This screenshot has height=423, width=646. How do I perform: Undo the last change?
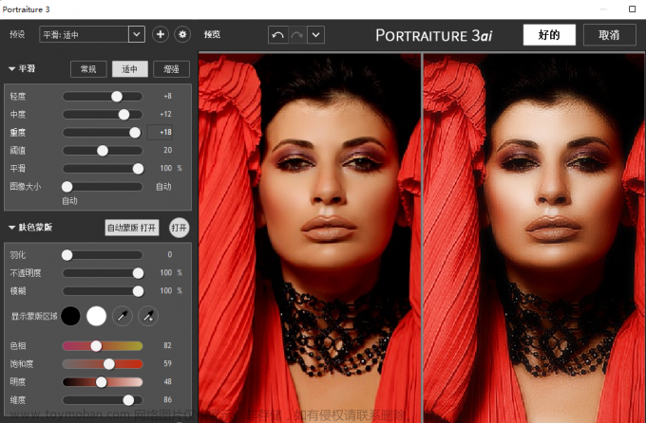click(x=278, y=35)
